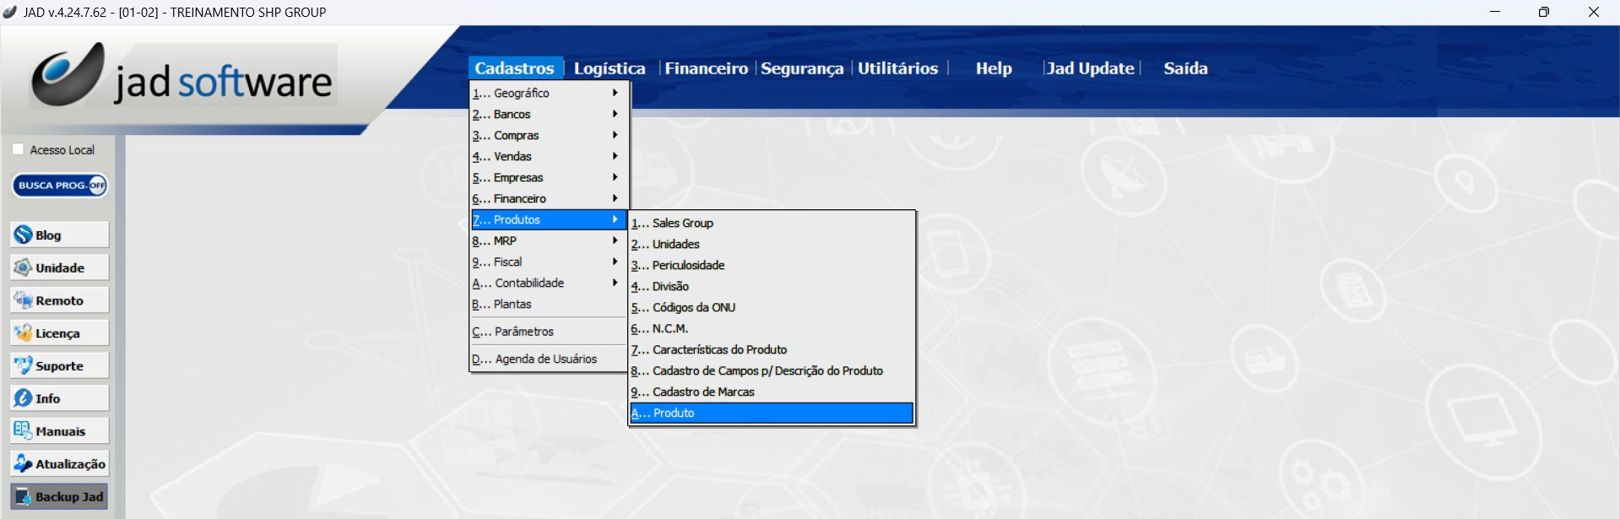Viewport: 1620px width, 519px height.
Task: Enable the Acesso Local checkbox
Action: coord(19,149)
